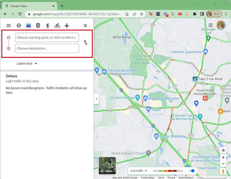Viewport: 231px width, 179px height.
Task: Collapse the side panel arrow
Action: (x=96, y=99)
